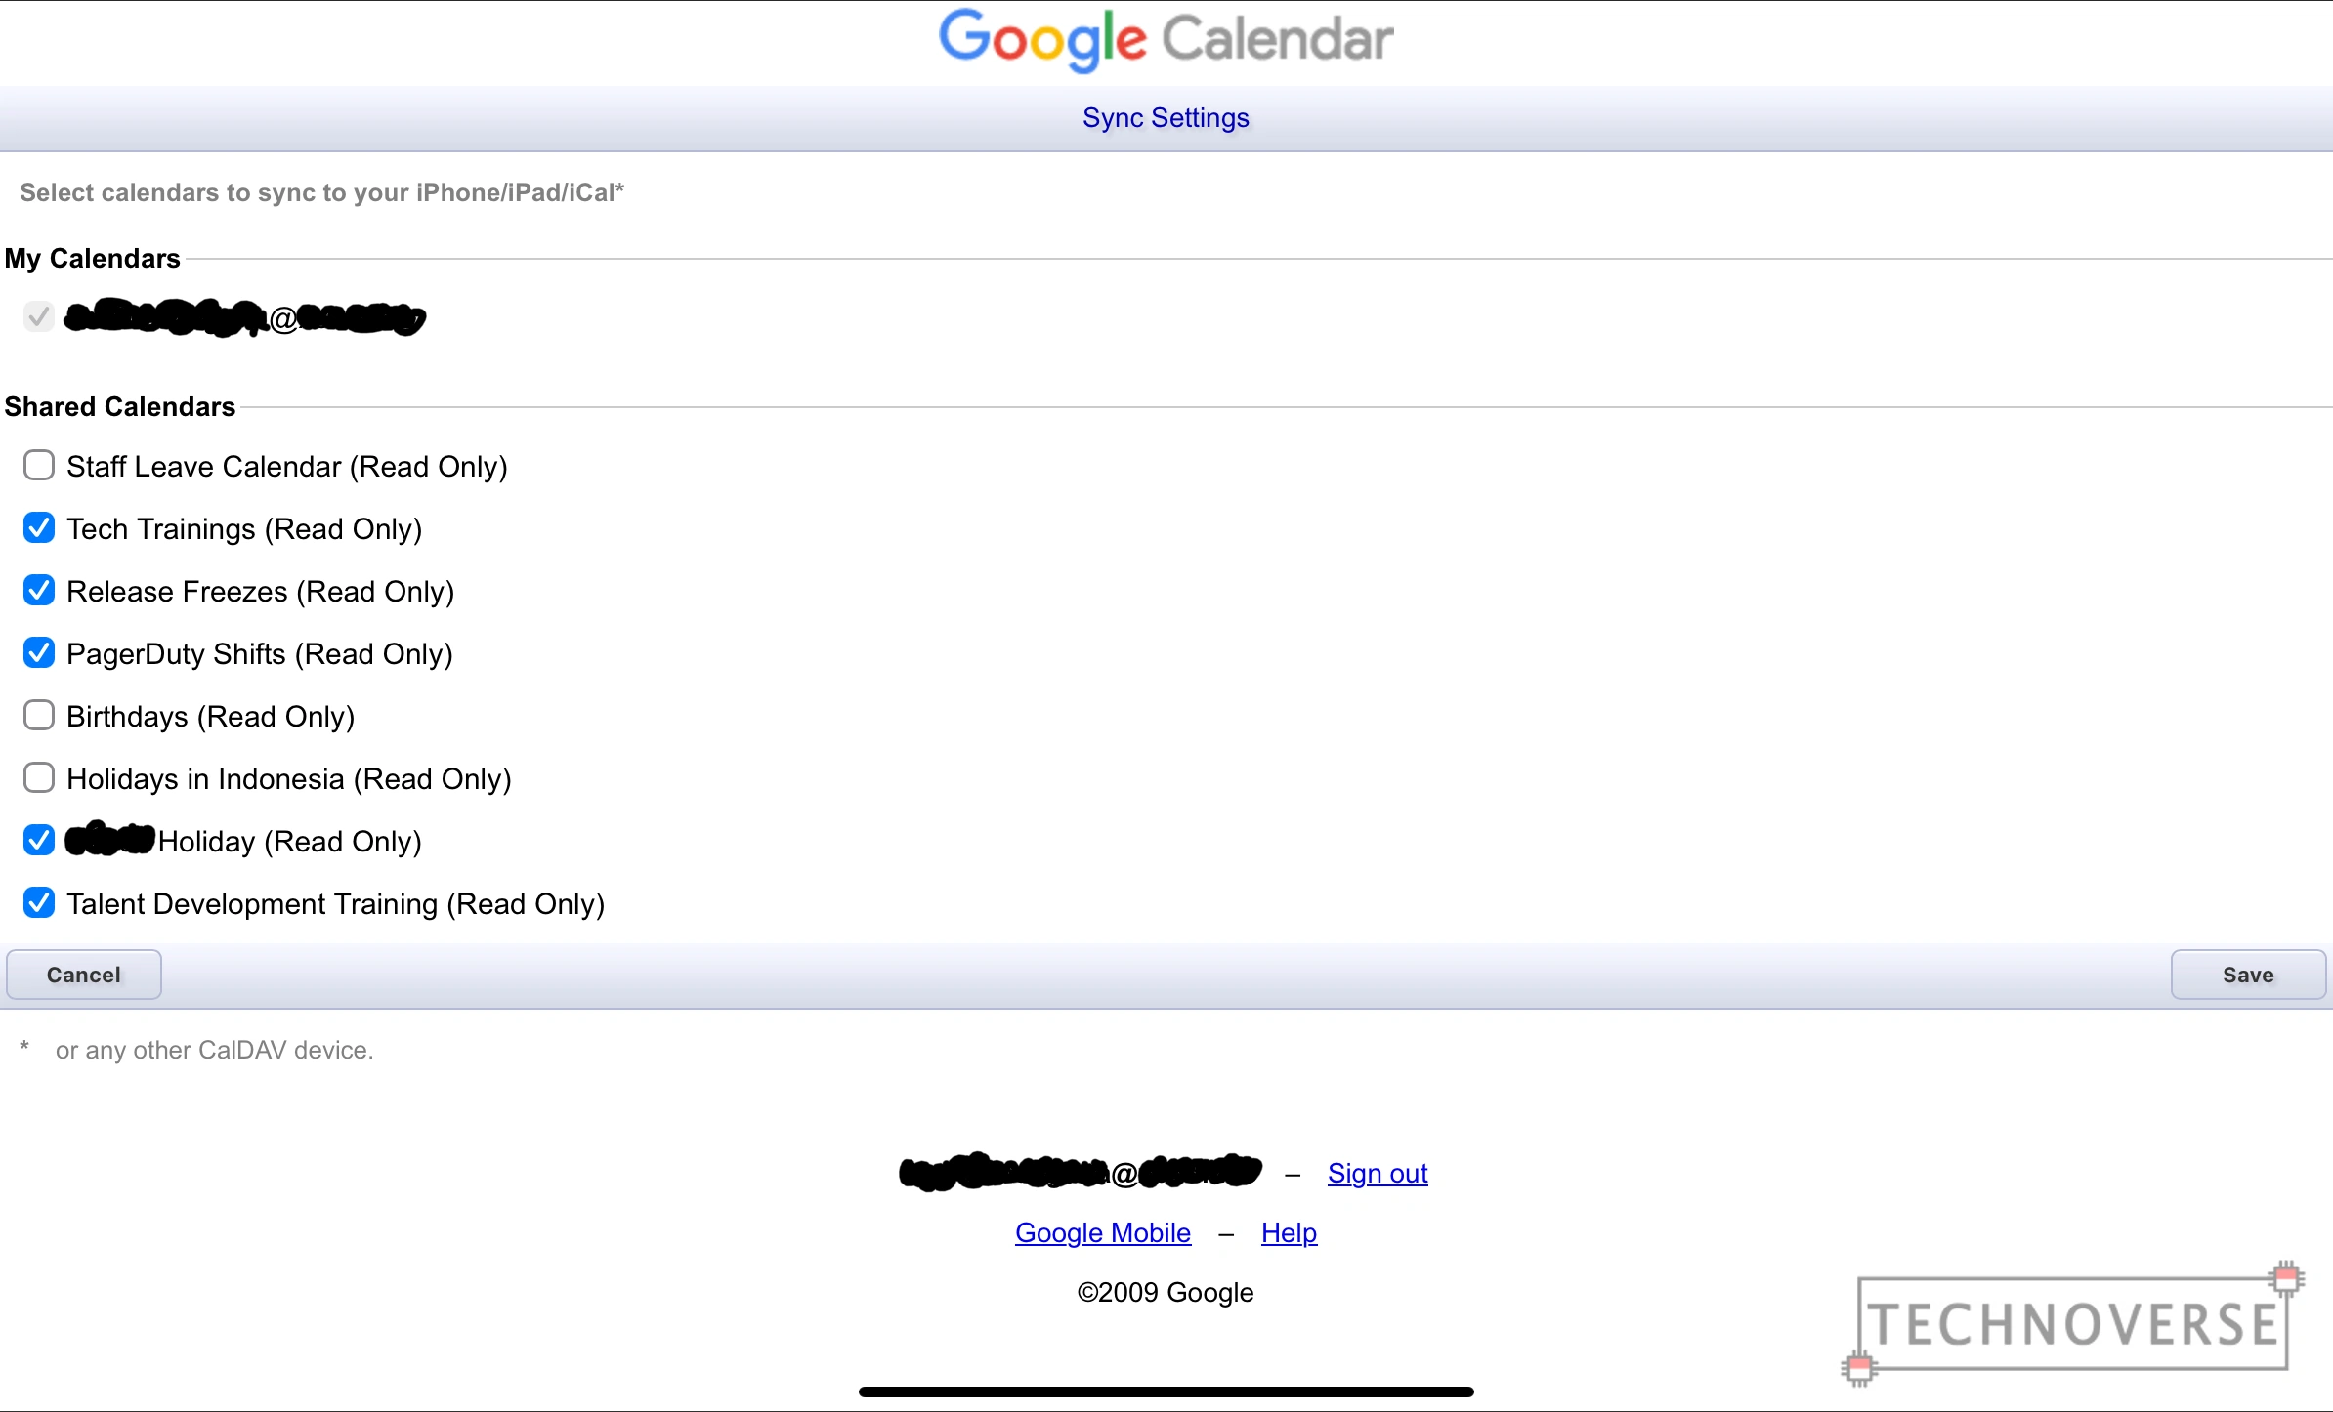Click the Save button
This screenshot has height=1412, width=2333.
coord(2248,973)
